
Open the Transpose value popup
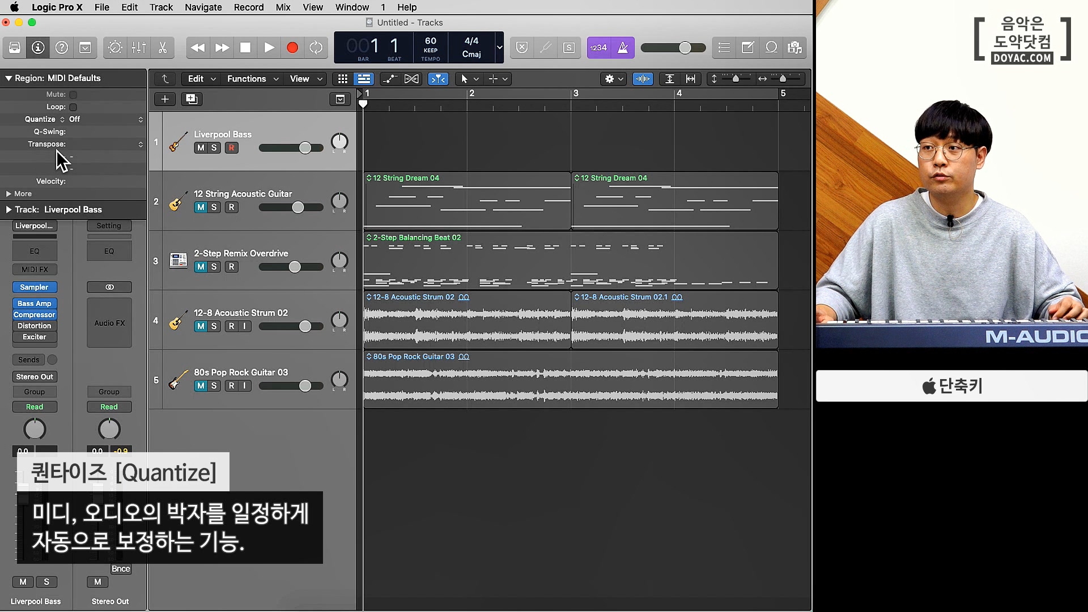click(x=107, y=144)
